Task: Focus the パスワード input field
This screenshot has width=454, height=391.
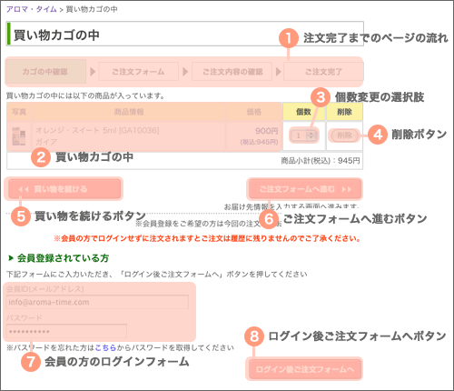Action: (66, 331)
